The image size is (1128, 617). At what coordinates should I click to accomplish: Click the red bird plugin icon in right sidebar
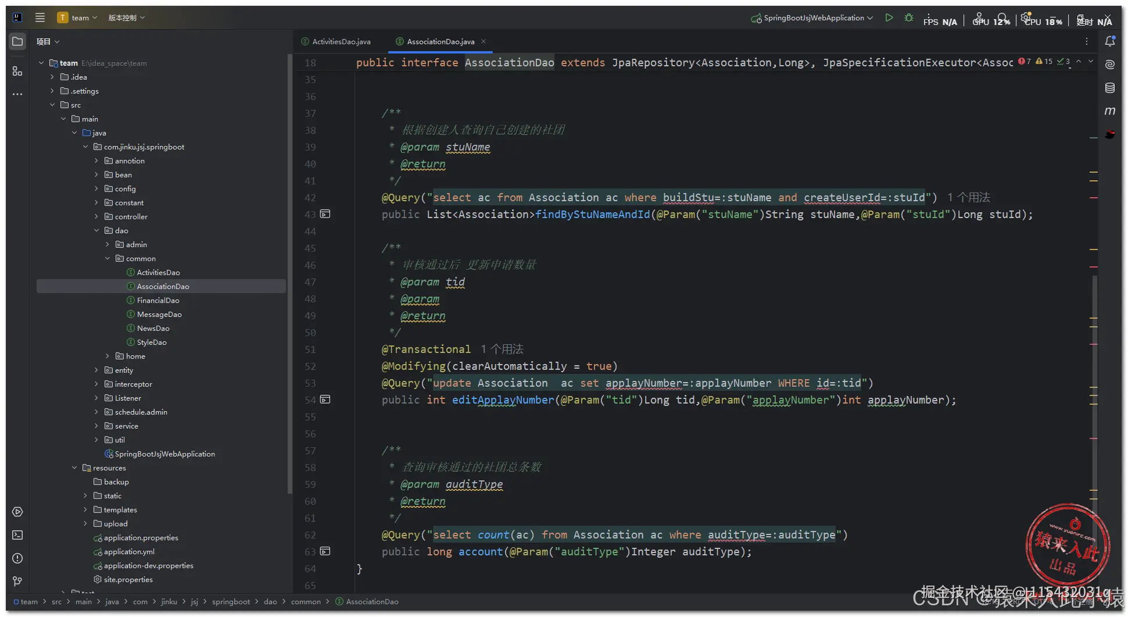click(1110, 134)
